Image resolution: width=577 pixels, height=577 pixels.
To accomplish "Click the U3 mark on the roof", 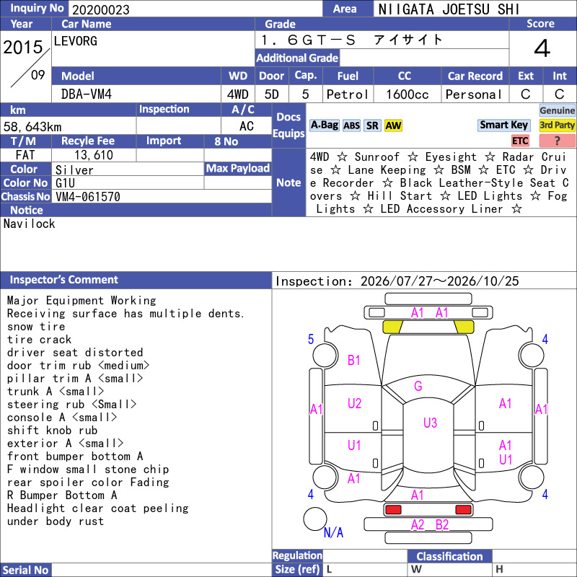I will (x=430, y=423).
